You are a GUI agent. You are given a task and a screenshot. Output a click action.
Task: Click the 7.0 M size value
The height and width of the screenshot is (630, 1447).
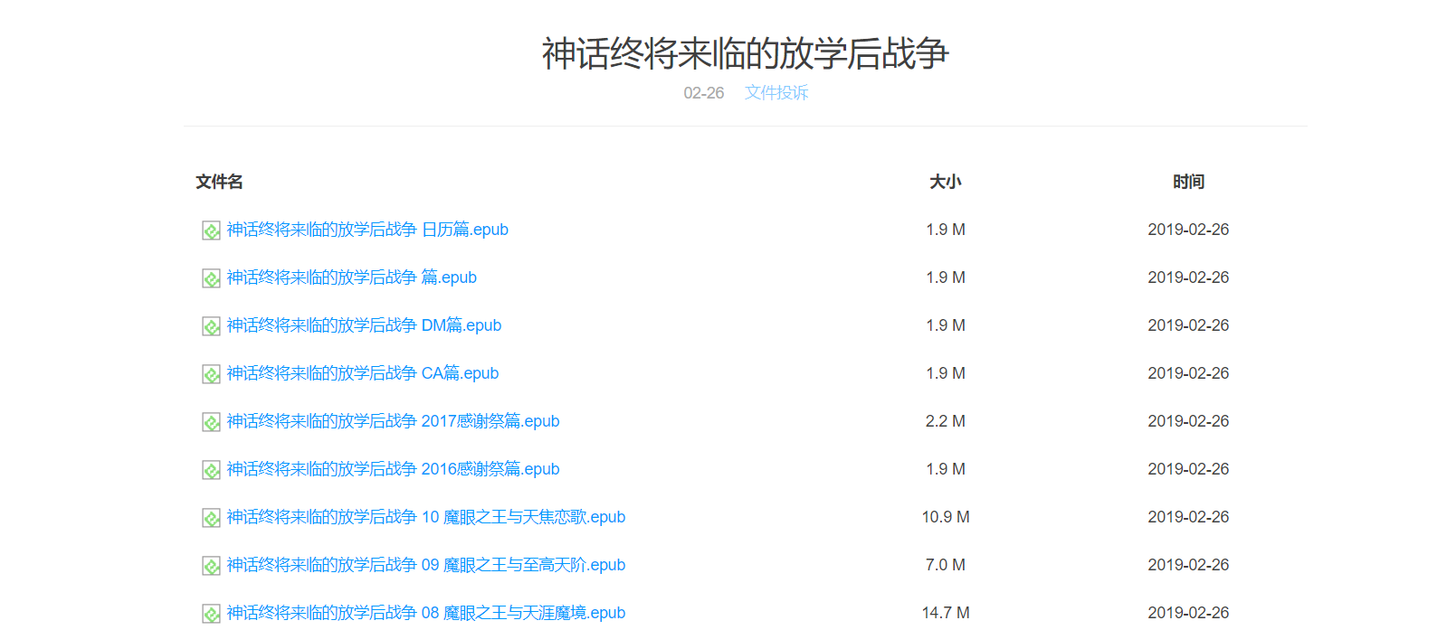946,565
